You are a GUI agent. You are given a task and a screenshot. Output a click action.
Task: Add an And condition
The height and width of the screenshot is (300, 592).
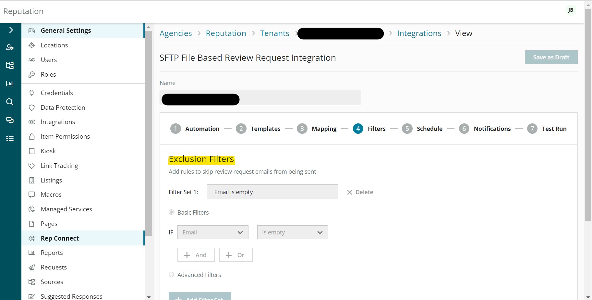pos(196,255)
